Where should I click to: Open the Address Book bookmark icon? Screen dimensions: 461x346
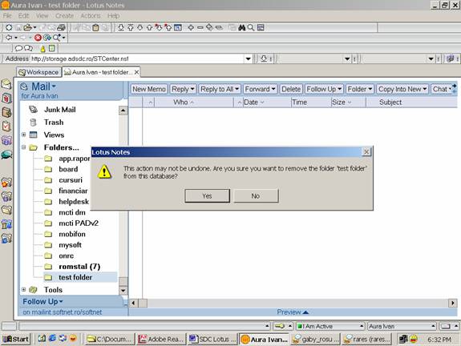pos(6,112)
